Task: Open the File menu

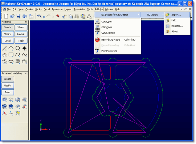Action: click(9, 9)
